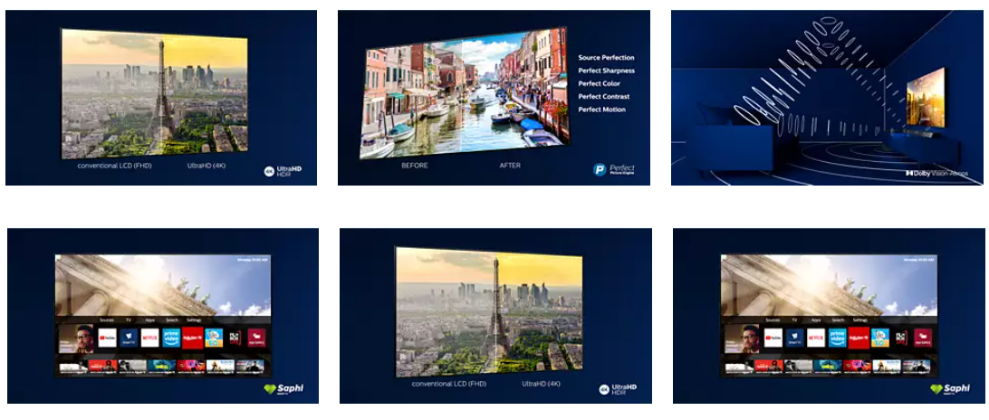Click the 'BEFORE' label under the Venice image
989x420 pixels.
[x=414, y=166]
